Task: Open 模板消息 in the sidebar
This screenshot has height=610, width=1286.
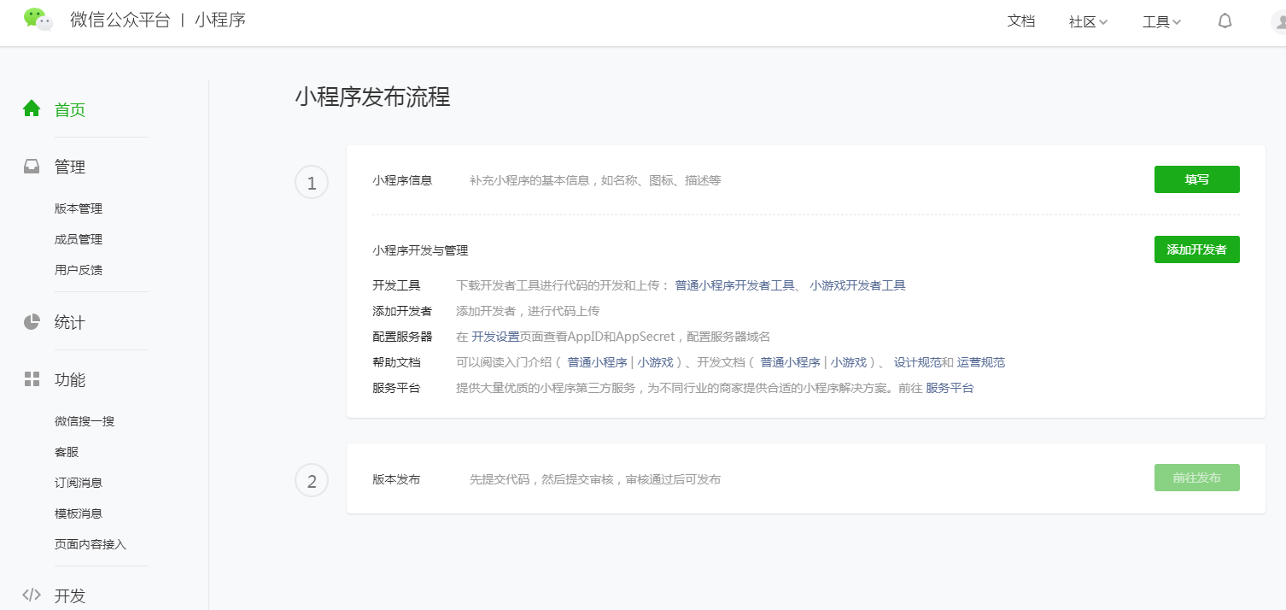Action: 79,513
